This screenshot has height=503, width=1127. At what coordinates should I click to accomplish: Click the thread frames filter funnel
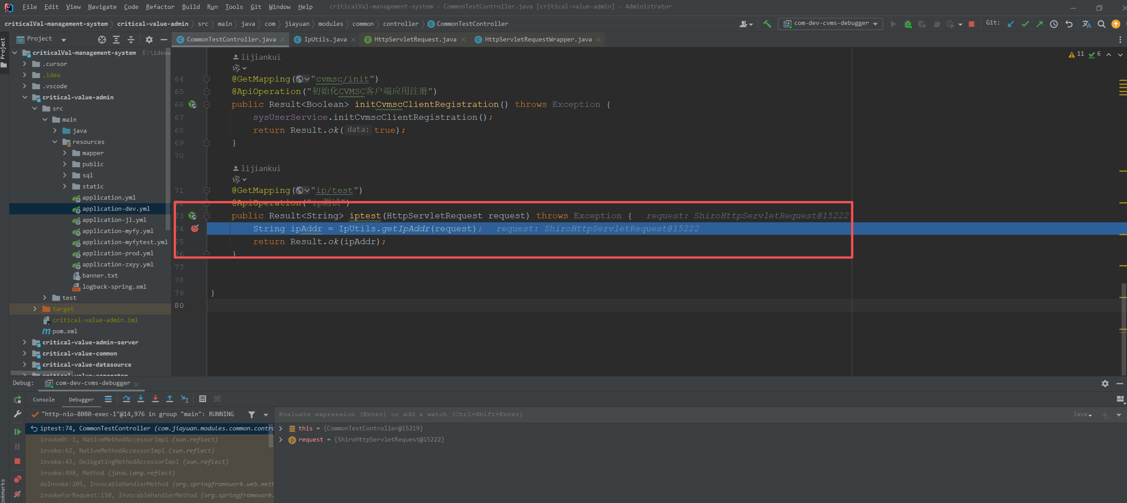[x=252, y=414]
